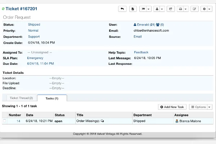Click Add New Task button
Viewport: 216px width, 144px height.
click(172, 107)
